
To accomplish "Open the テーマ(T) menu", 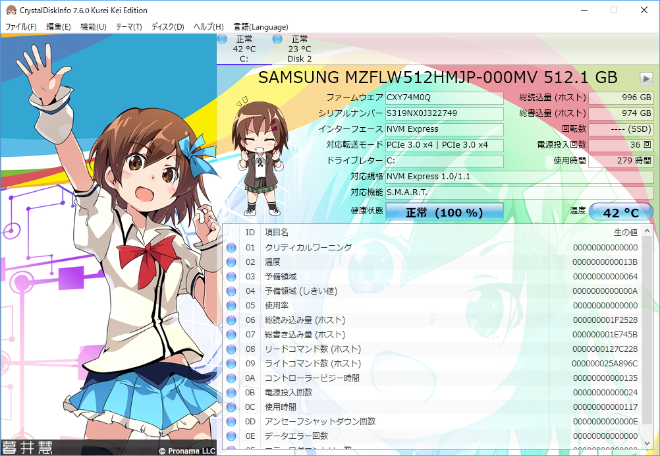I will pos(129,27).
